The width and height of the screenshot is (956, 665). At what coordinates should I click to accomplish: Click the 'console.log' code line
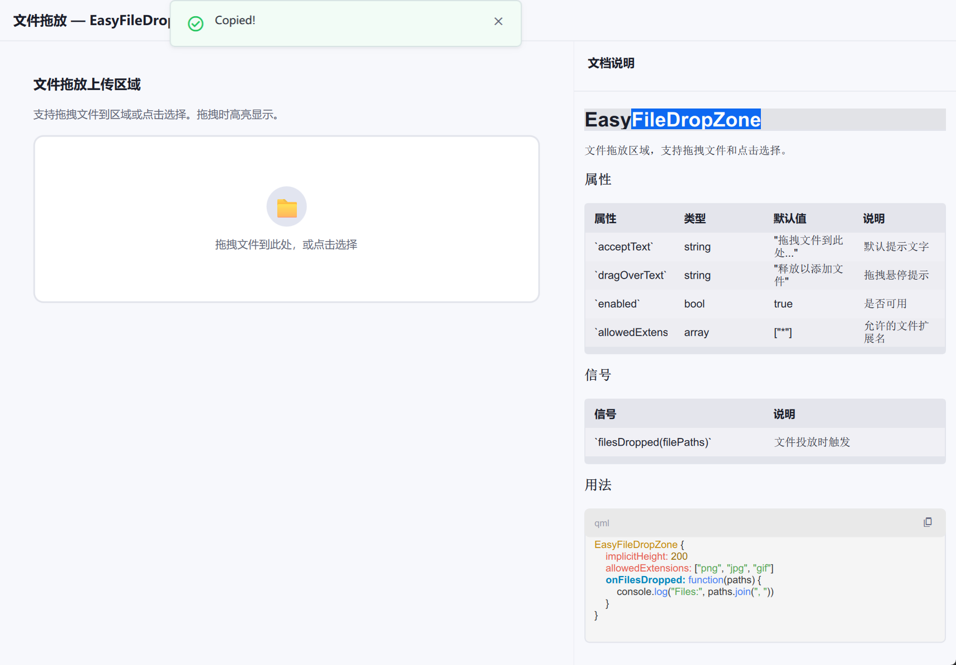[695, 592]
